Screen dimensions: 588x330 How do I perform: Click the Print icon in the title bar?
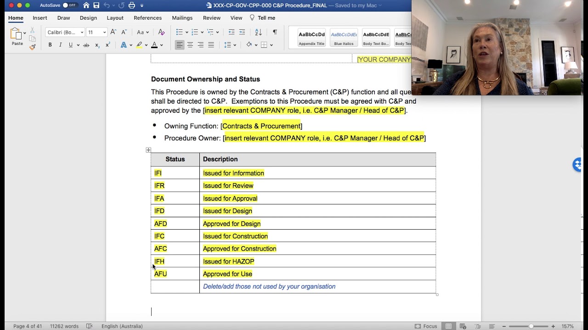[x=132, y=5]
